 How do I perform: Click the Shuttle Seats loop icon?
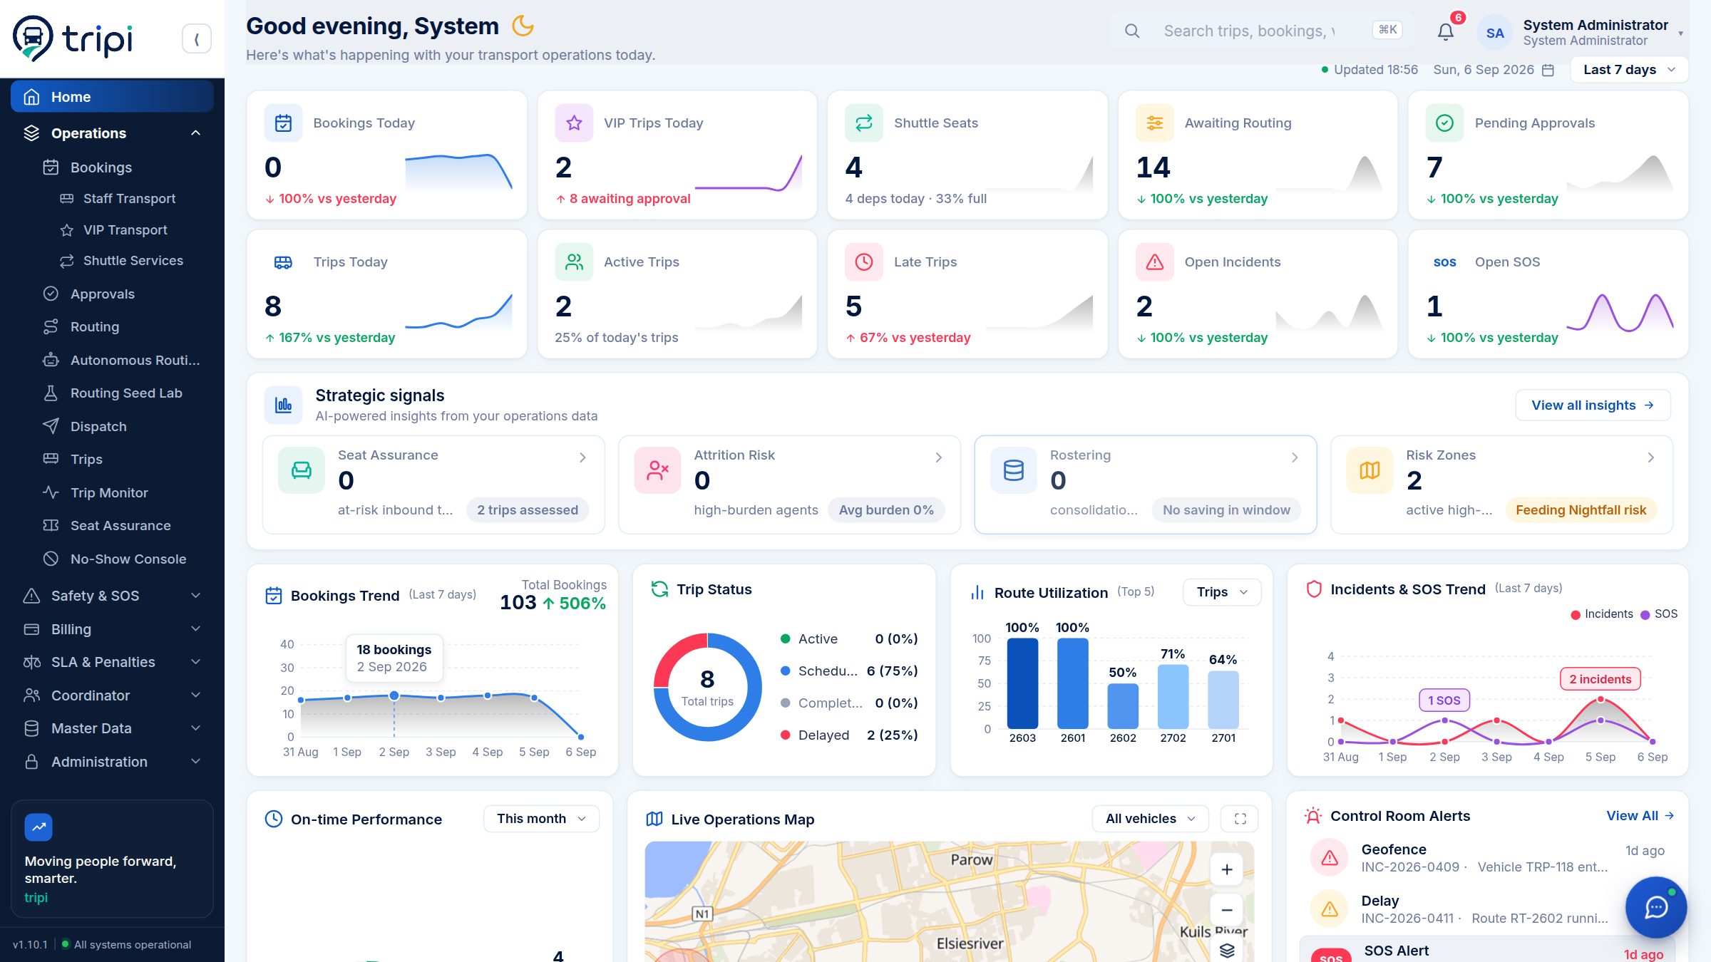pos(864,123)
